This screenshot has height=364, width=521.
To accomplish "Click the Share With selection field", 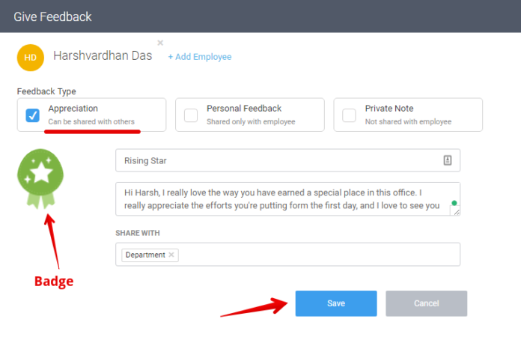I will pyautogui.click(x=314, y=255).
